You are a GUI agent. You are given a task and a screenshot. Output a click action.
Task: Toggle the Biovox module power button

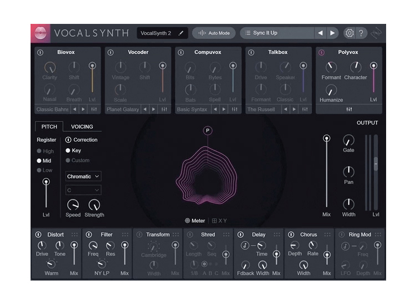pyautogui.click(x=40, y=52)
